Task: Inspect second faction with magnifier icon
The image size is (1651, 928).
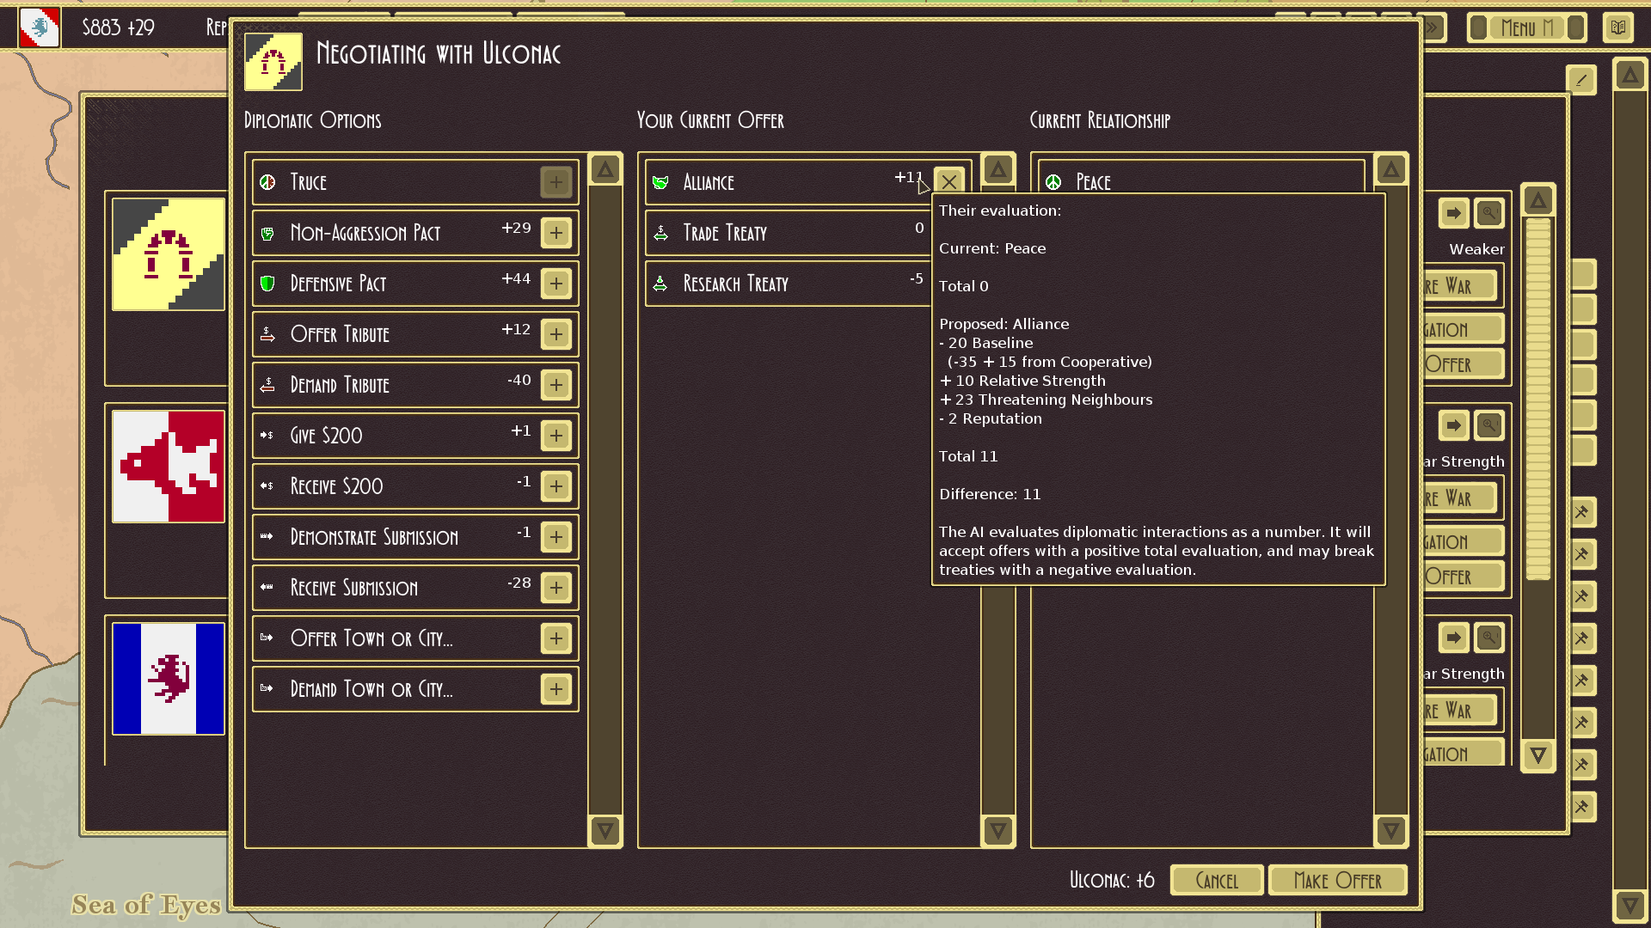Action: pos(1489,425)
